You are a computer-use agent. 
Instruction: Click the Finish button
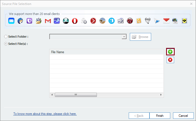[x=160, y=115]
